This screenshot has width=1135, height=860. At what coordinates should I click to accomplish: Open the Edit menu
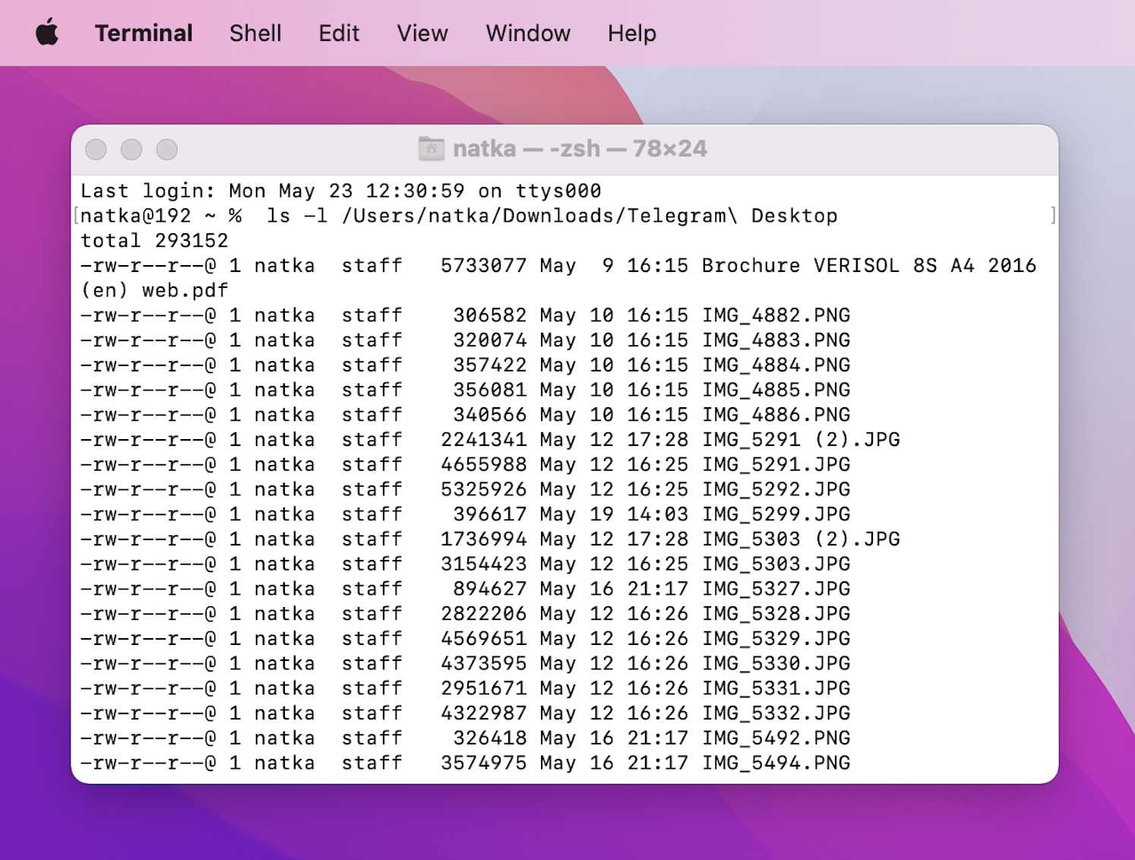click(338, 33)
